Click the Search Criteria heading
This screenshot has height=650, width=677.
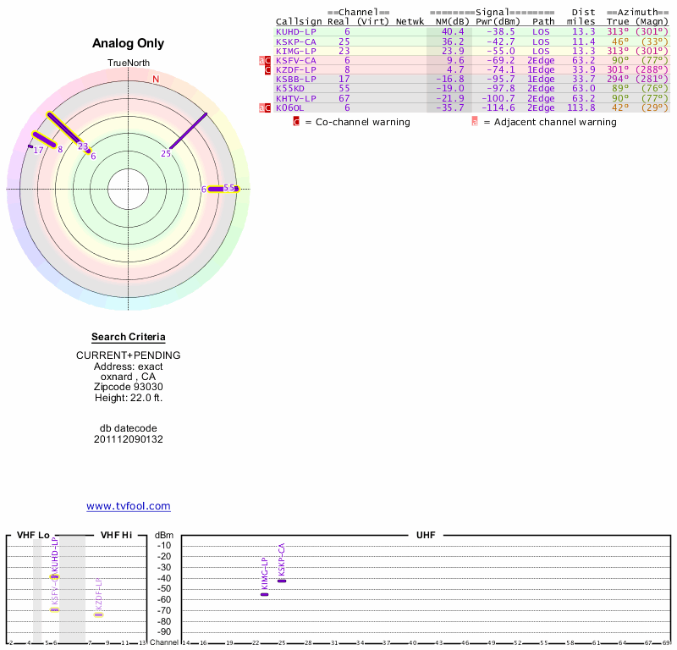129,337
